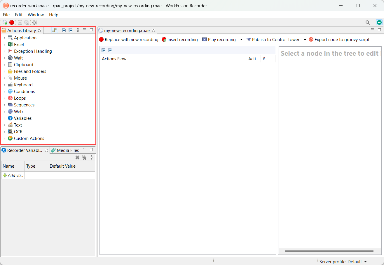This screenshot has width=384, height=265.
Task: Expand the Application category
Action: tap(4, 38)
